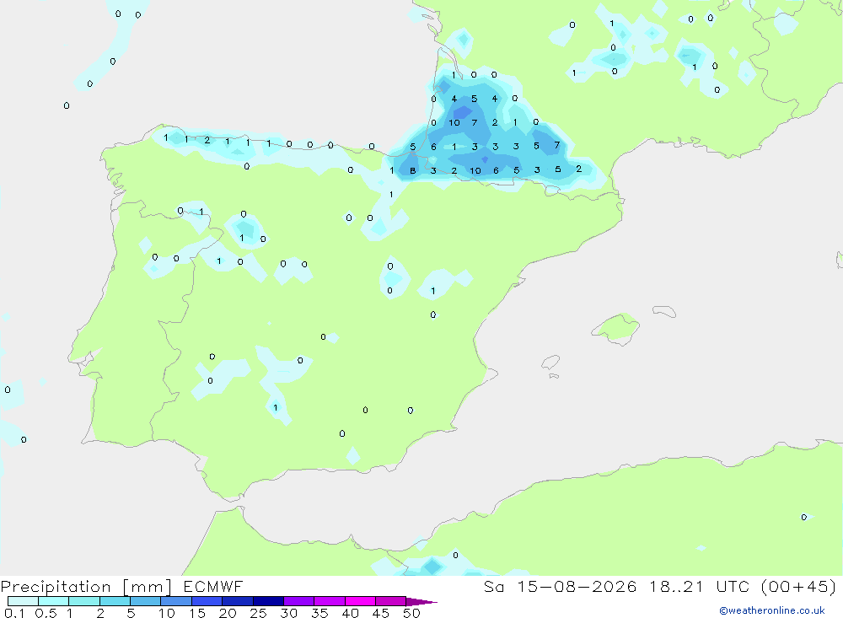Click the '(00+45)' forecast offset text
This screenshot has height=618, width=843.
tap(799, 587)
